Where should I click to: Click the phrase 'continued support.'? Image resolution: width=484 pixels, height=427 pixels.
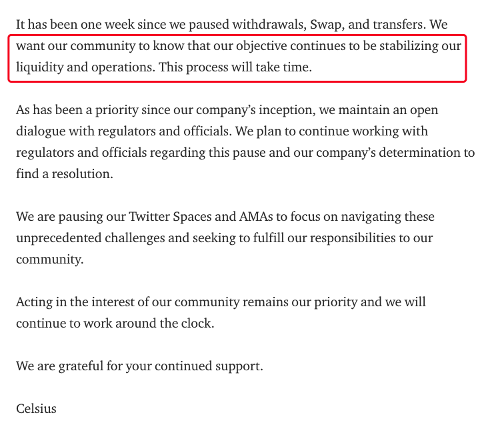(209, 366)
